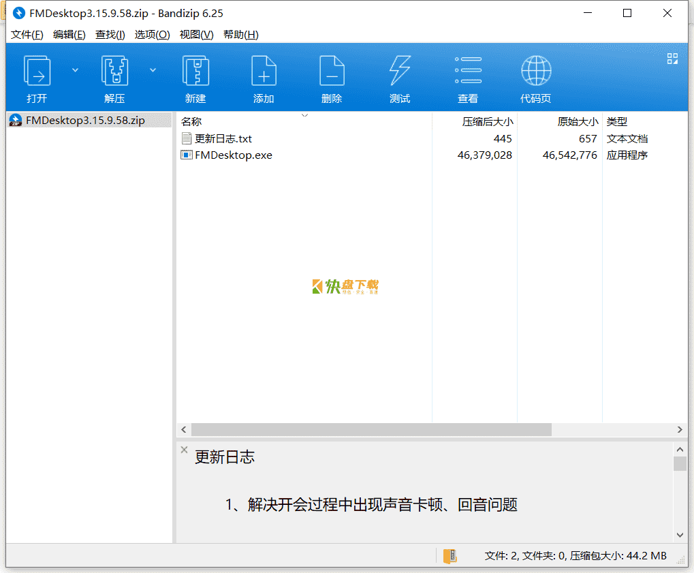694x573 pixels.
Task: Sort by the 名称 column header
Action: click(x=191, y=121)
